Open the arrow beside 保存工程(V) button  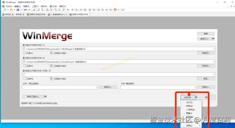45,96
